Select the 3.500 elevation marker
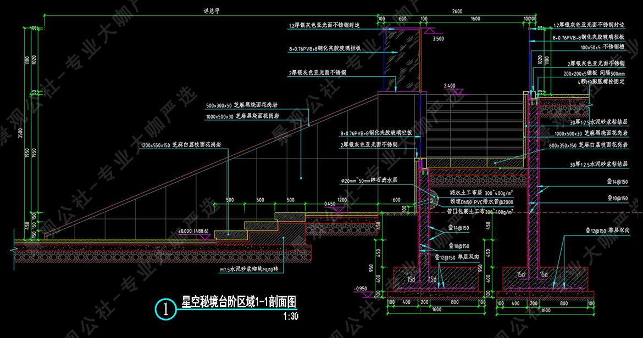Screen dimensions: 643x338 [438, 39]
